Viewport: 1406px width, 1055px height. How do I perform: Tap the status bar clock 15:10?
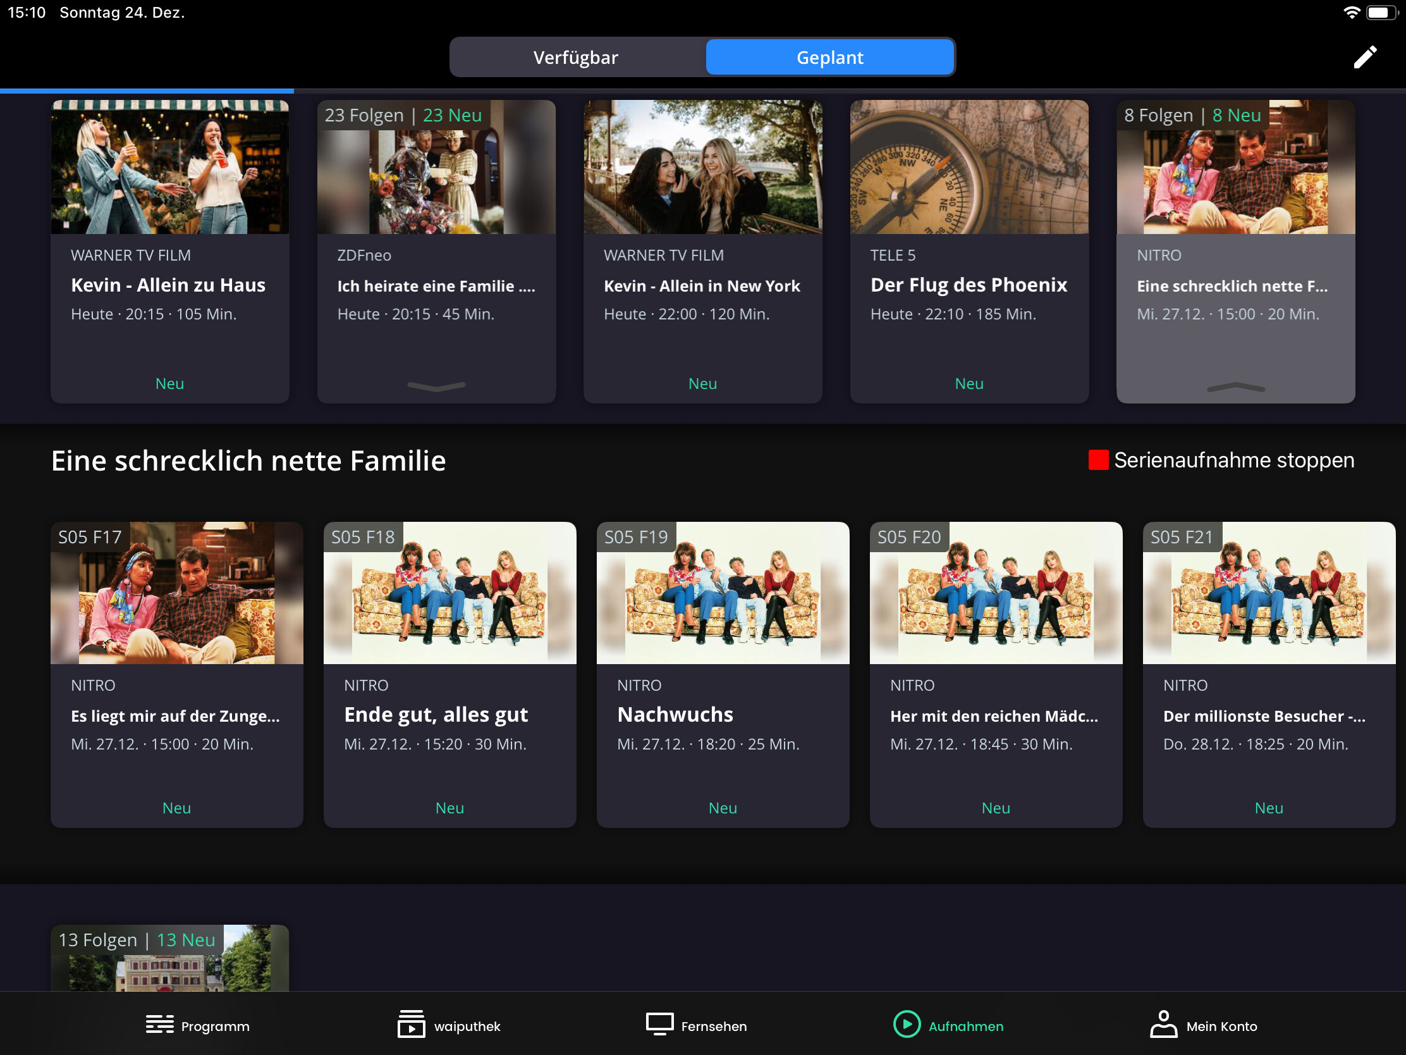coord(27,13)
